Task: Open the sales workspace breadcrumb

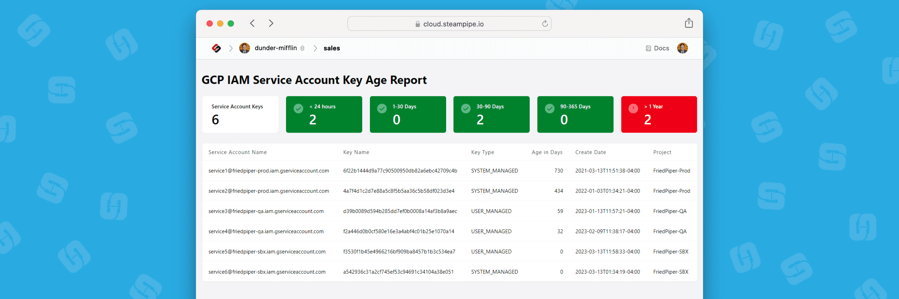Action: tap(332, 49)
